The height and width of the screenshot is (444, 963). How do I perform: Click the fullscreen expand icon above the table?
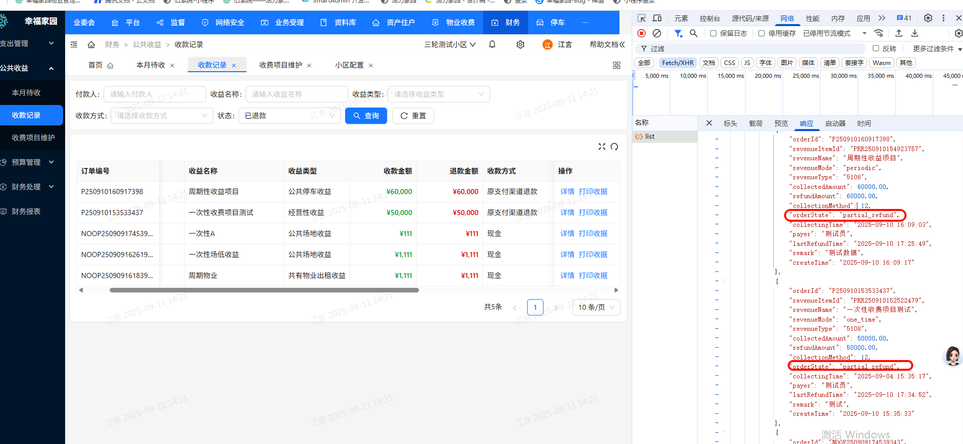point(602,146)
